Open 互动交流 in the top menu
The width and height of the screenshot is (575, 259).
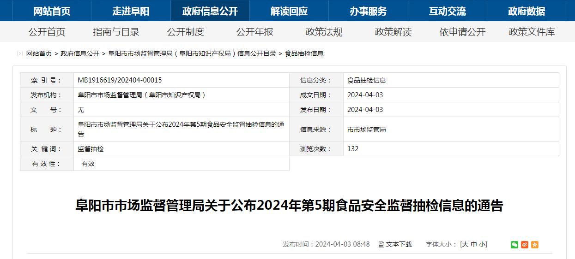(x=447, y=11)
